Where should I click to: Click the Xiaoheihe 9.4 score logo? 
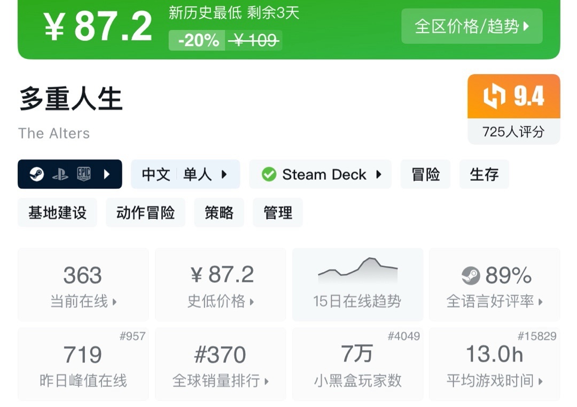[494, 96]
